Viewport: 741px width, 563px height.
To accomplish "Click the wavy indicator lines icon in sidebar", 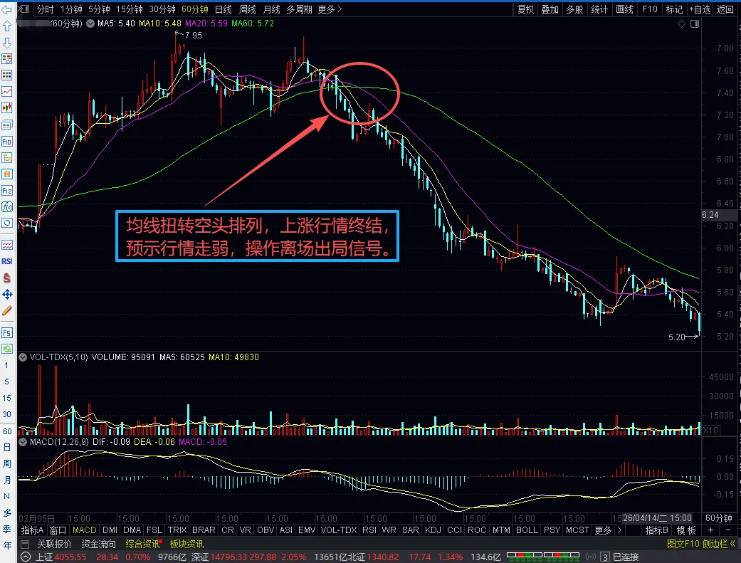I will (x=7, y=245).
